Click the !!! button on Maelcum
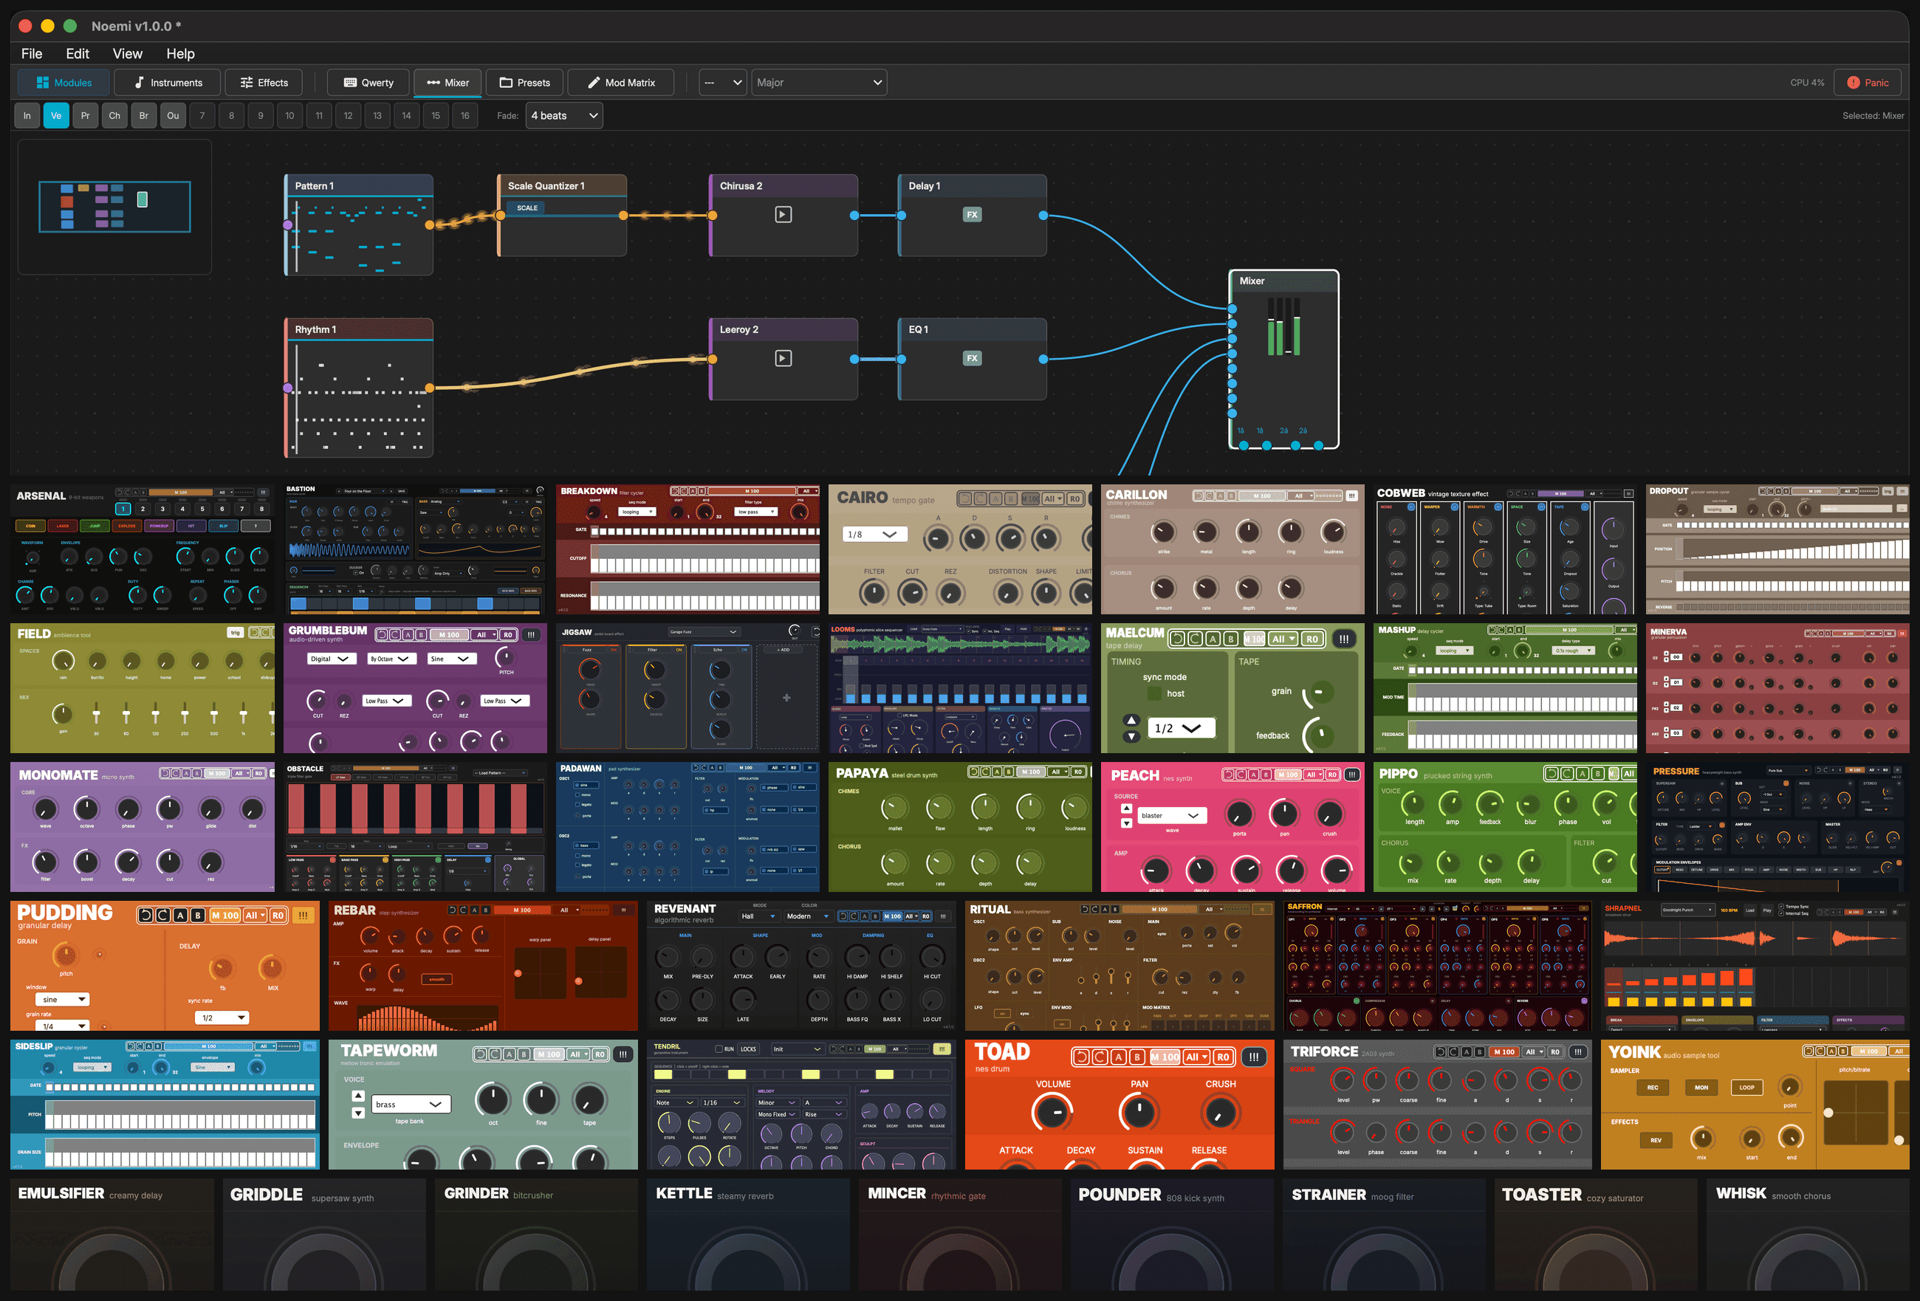 pyautogui.click(x=1344, y=639)
